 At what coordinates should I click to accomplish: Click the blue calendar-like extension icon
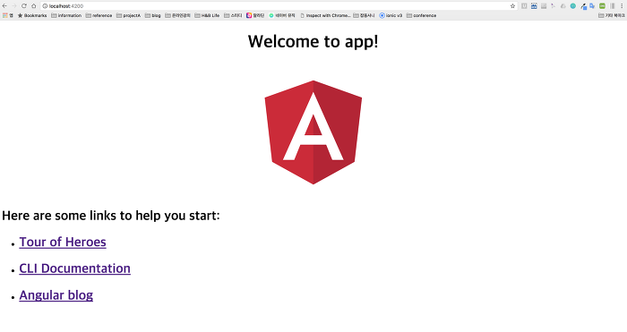(x=534, y=6)
